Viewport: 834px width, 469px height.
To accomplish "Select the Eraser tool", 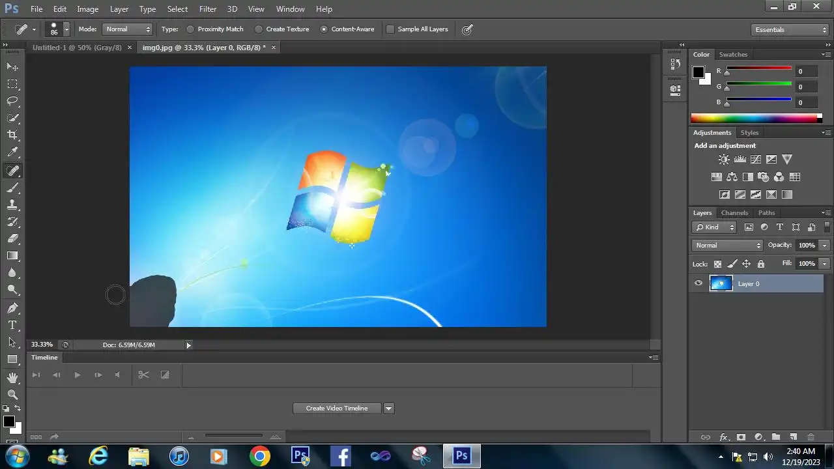I will pos(12,238).
